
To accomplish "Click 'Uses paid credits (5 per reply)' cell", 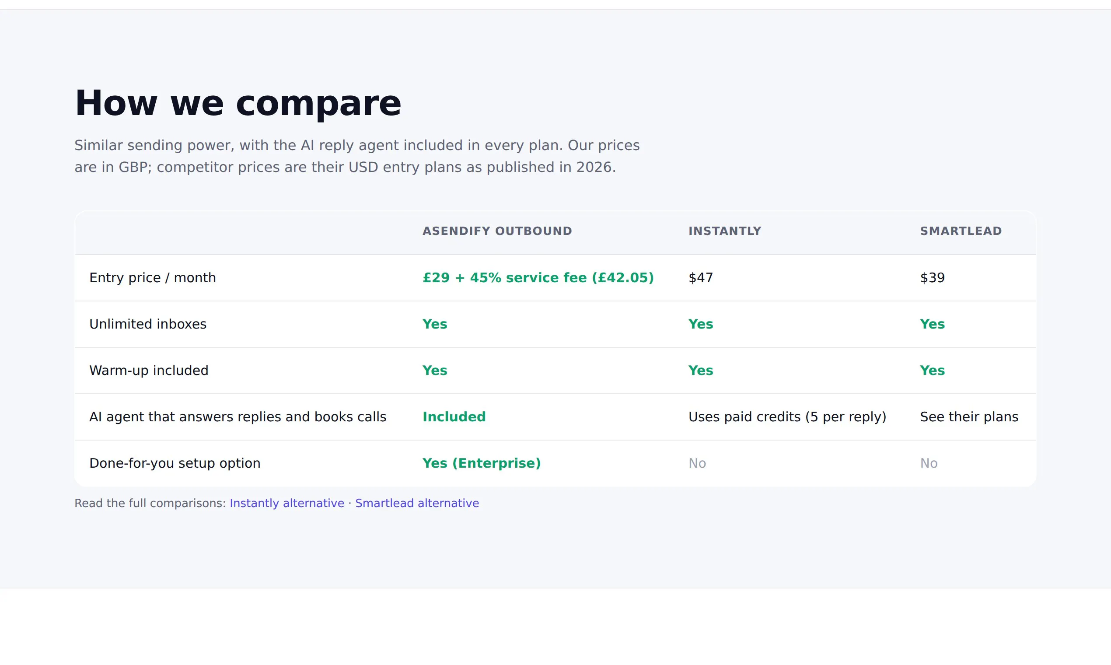I will tap(787, 417).
